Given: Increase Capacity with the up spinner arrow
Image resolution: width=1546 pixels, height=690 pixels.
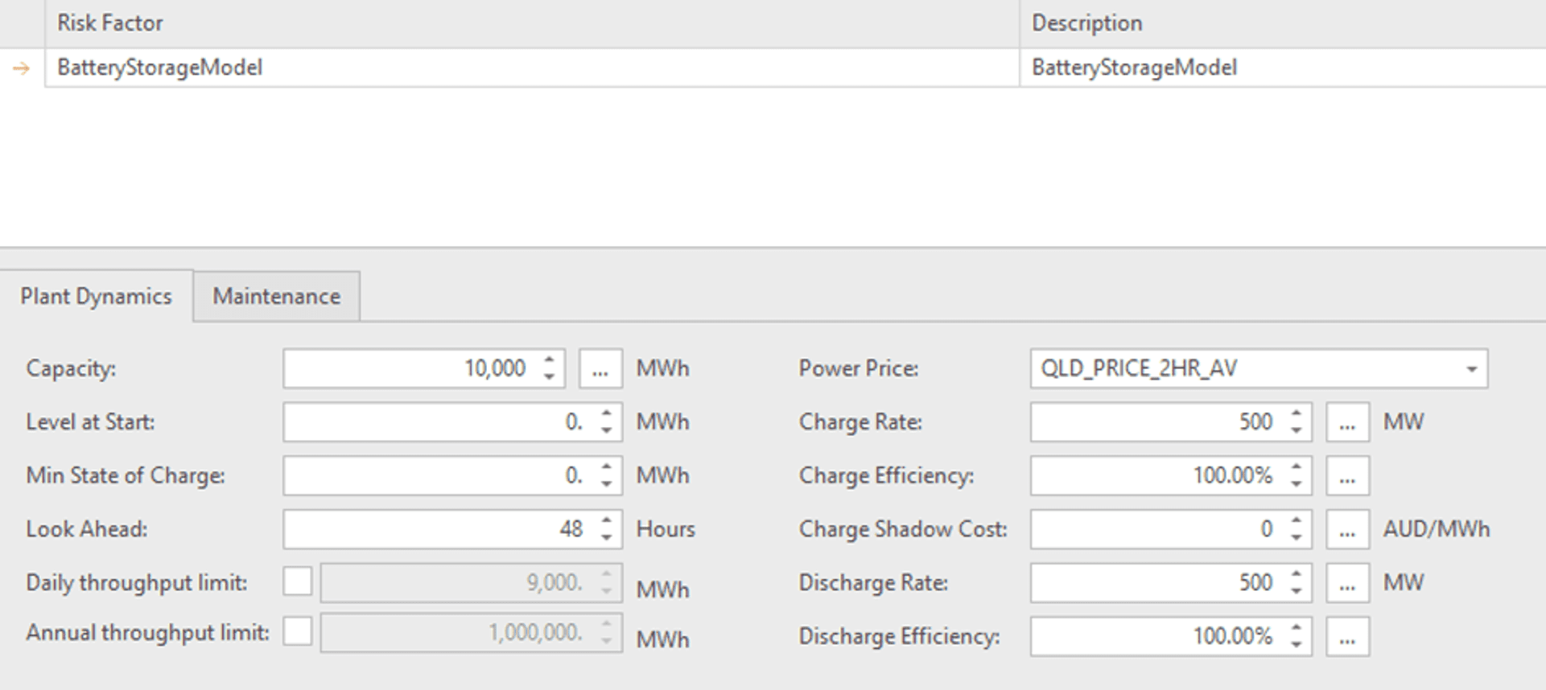Looking at the screenshot, I should [550, 359].
